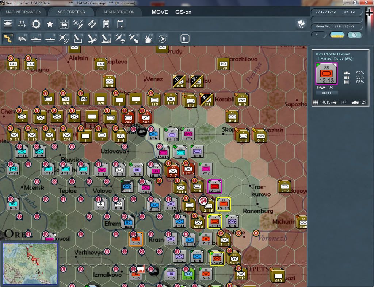Select the 5=25 Soviet infantry stack
374x287 pixels.
pyautogui.click(x=14, y=135)
